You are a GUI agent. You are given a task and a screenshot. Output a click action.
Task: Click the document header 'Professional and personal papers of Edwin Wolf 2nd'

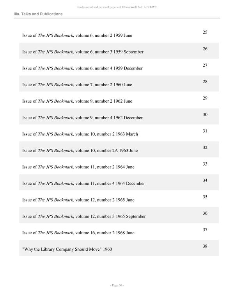click(117, 7)
